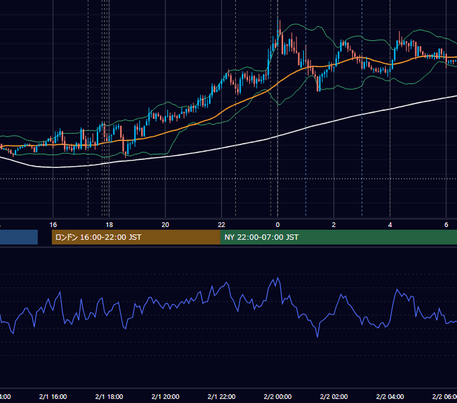Click the NY 22:00-07:00 JST session bar

[338, 237]
